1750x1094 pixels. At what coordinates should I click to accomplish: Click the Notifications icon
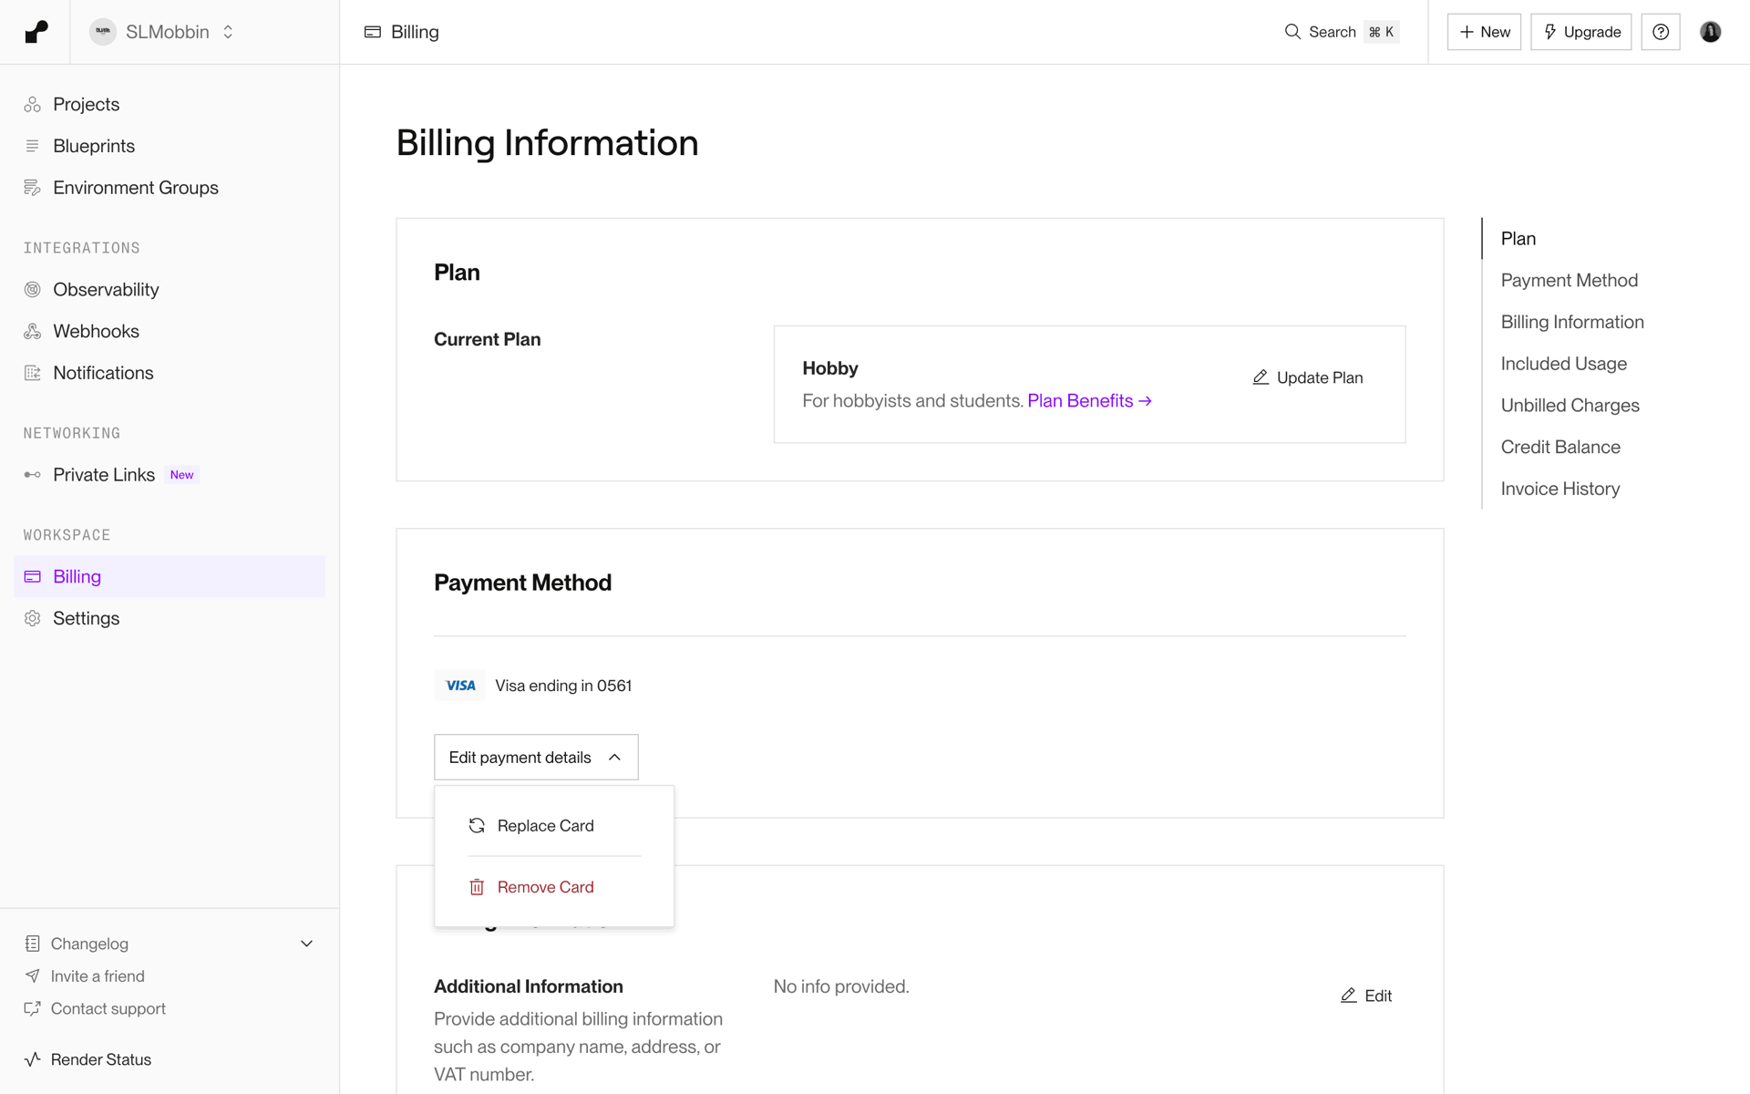point(33,373)
